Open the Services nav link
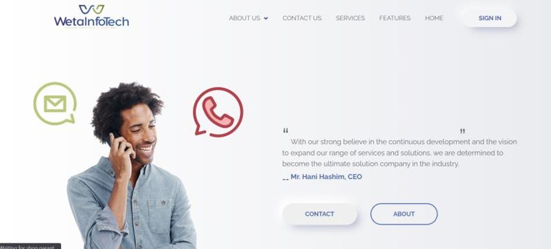Viewport: 551px width, 249px height. pyautogui.click(x=350, y=18)
